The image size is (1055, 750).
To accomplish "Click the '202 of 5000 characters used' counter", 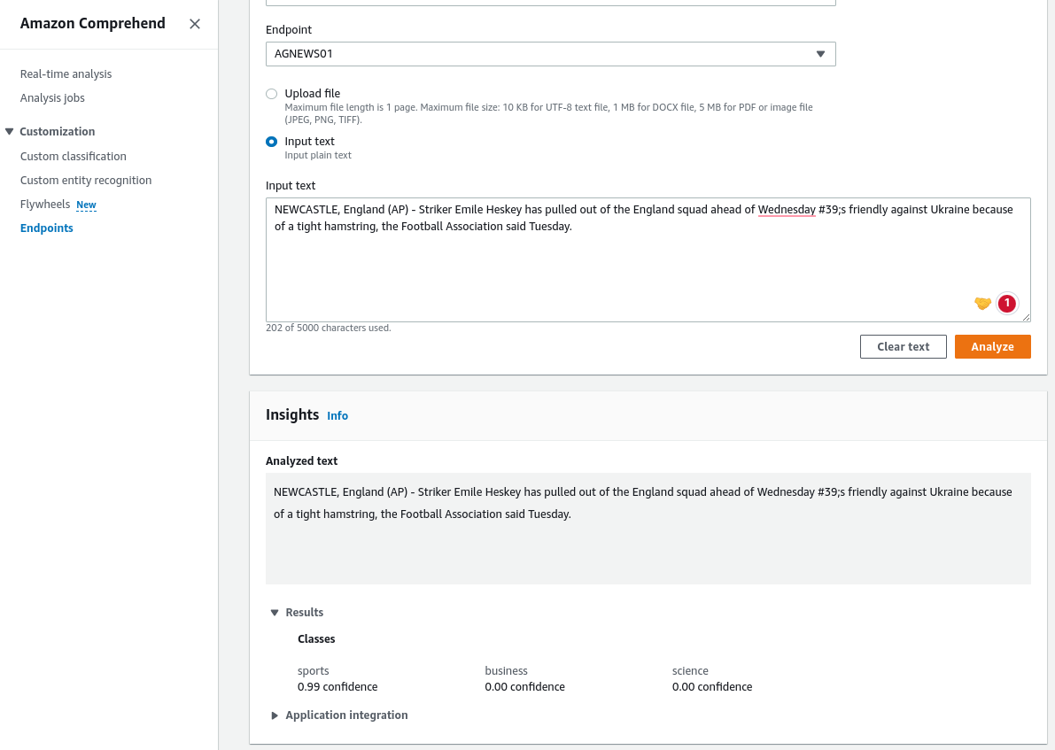I will (329, 329).
